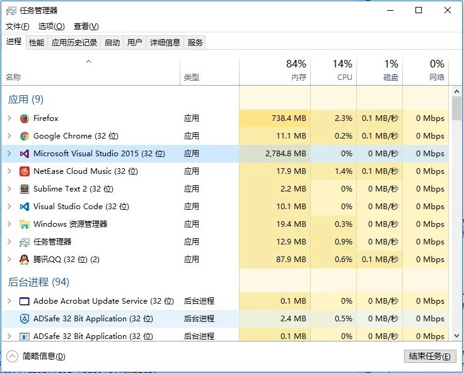The height and width of the screenshot is (373, 464).
Task: Open the 选项(O) menu
Action: (51, 26)
